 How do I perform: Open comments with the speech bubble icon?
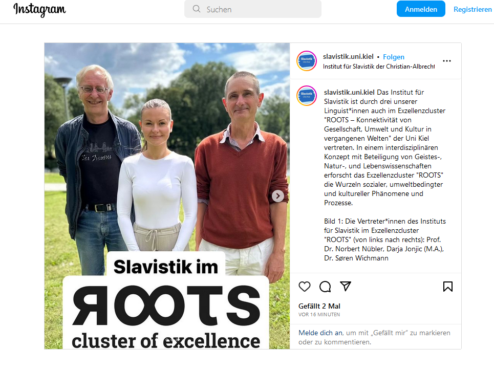coord(325,287)
